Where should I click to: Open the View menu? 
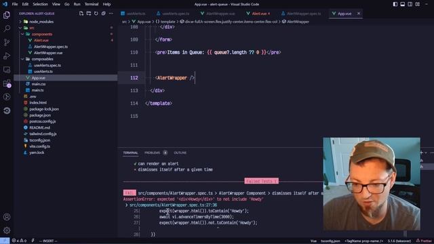point(56,4)
